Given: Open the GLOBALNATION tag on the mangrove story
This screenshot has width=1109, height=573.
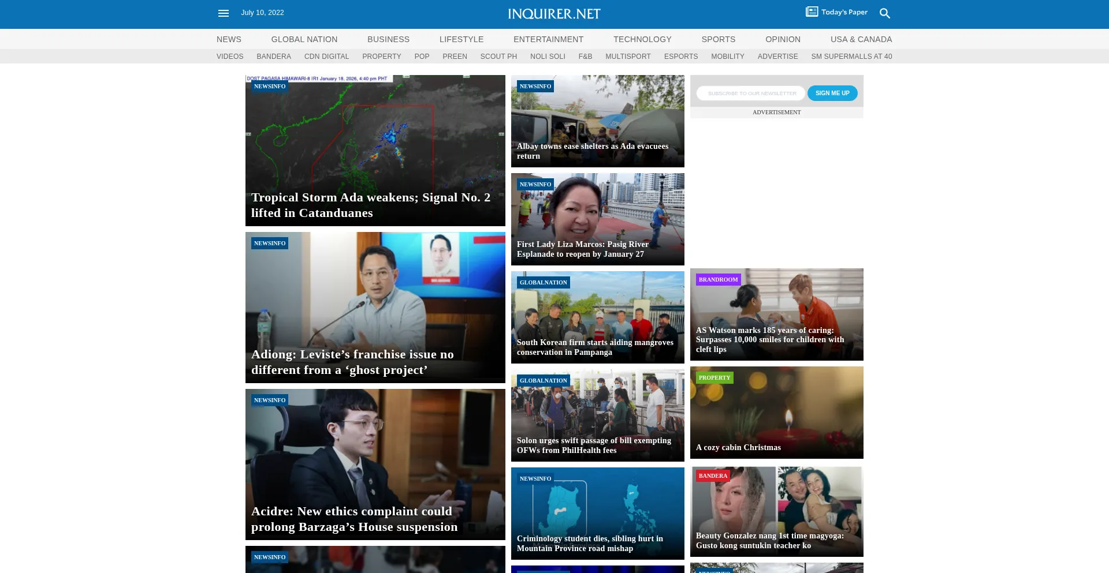Looking at the screenshot, I should coord(542,282).
